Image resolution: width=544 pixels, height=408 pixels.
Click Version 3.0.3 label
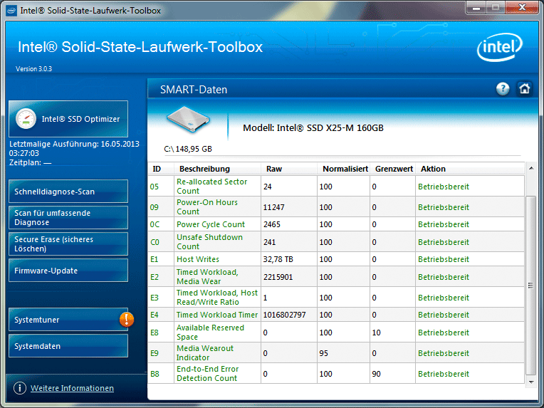coord(33,68)
